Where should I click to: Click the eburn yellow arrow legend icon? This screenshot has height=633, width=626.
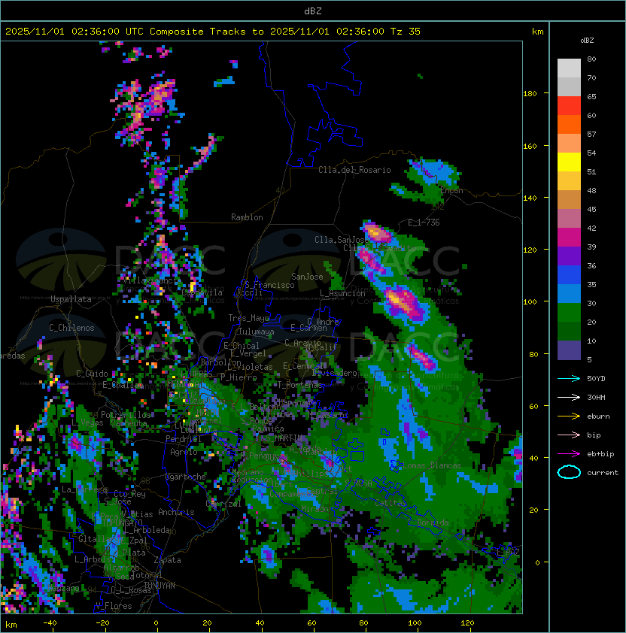pyautogui.click(x=569, y=416)
